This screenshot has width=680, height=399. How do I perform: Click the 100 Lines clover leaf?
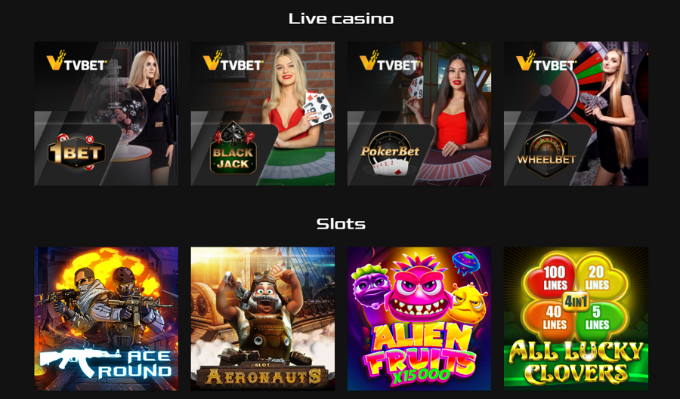pyautogui.click(x=552, y=276)
